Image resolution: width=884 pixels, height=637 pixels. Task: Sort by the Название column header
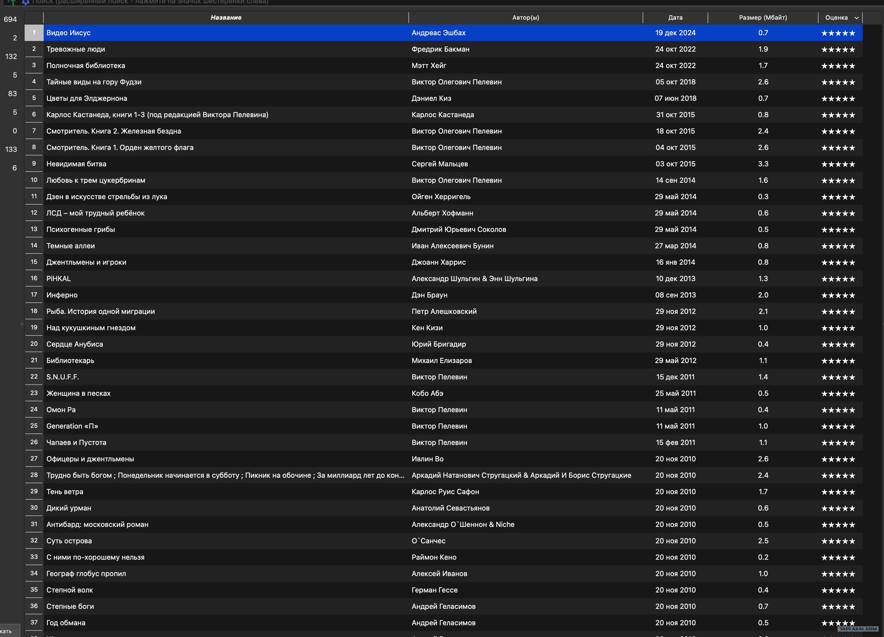226,17
